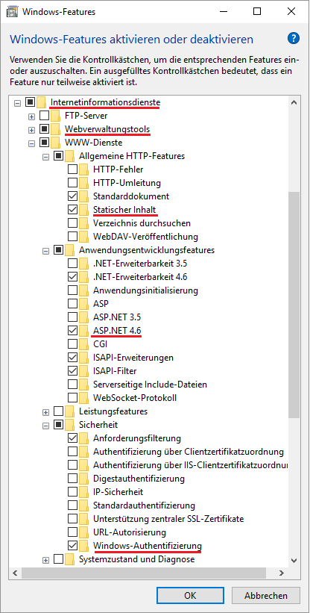Click folder icon next to Leistungsfeatures
Screen dimensions: 310x613
tap(70, 411)
